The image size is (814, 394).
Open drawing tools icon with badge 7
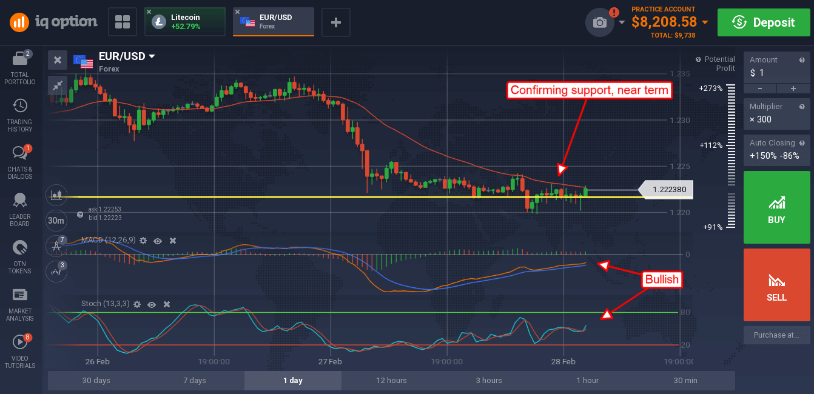point(56,246)
